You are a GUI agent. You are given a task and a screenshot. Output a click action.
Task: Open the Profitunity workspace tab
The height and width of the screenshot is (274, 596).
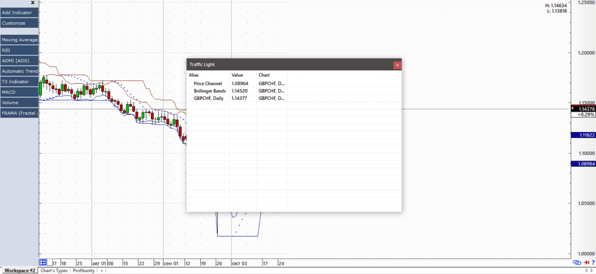(84, 271)
